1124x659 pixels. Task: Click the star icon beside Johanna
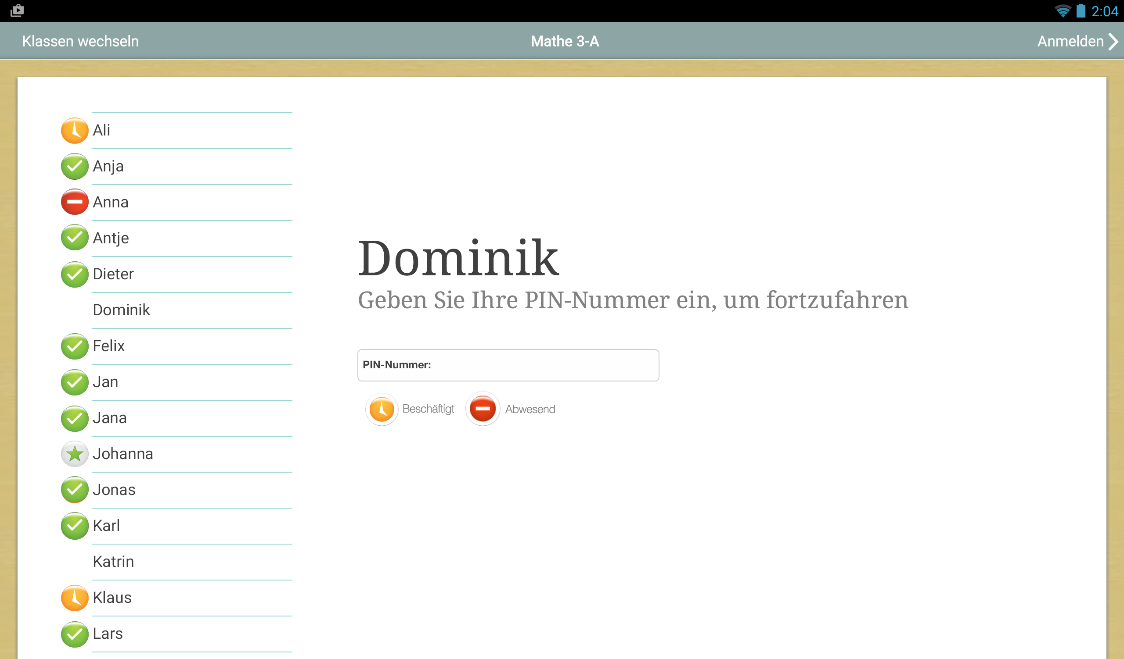(75, 454)
